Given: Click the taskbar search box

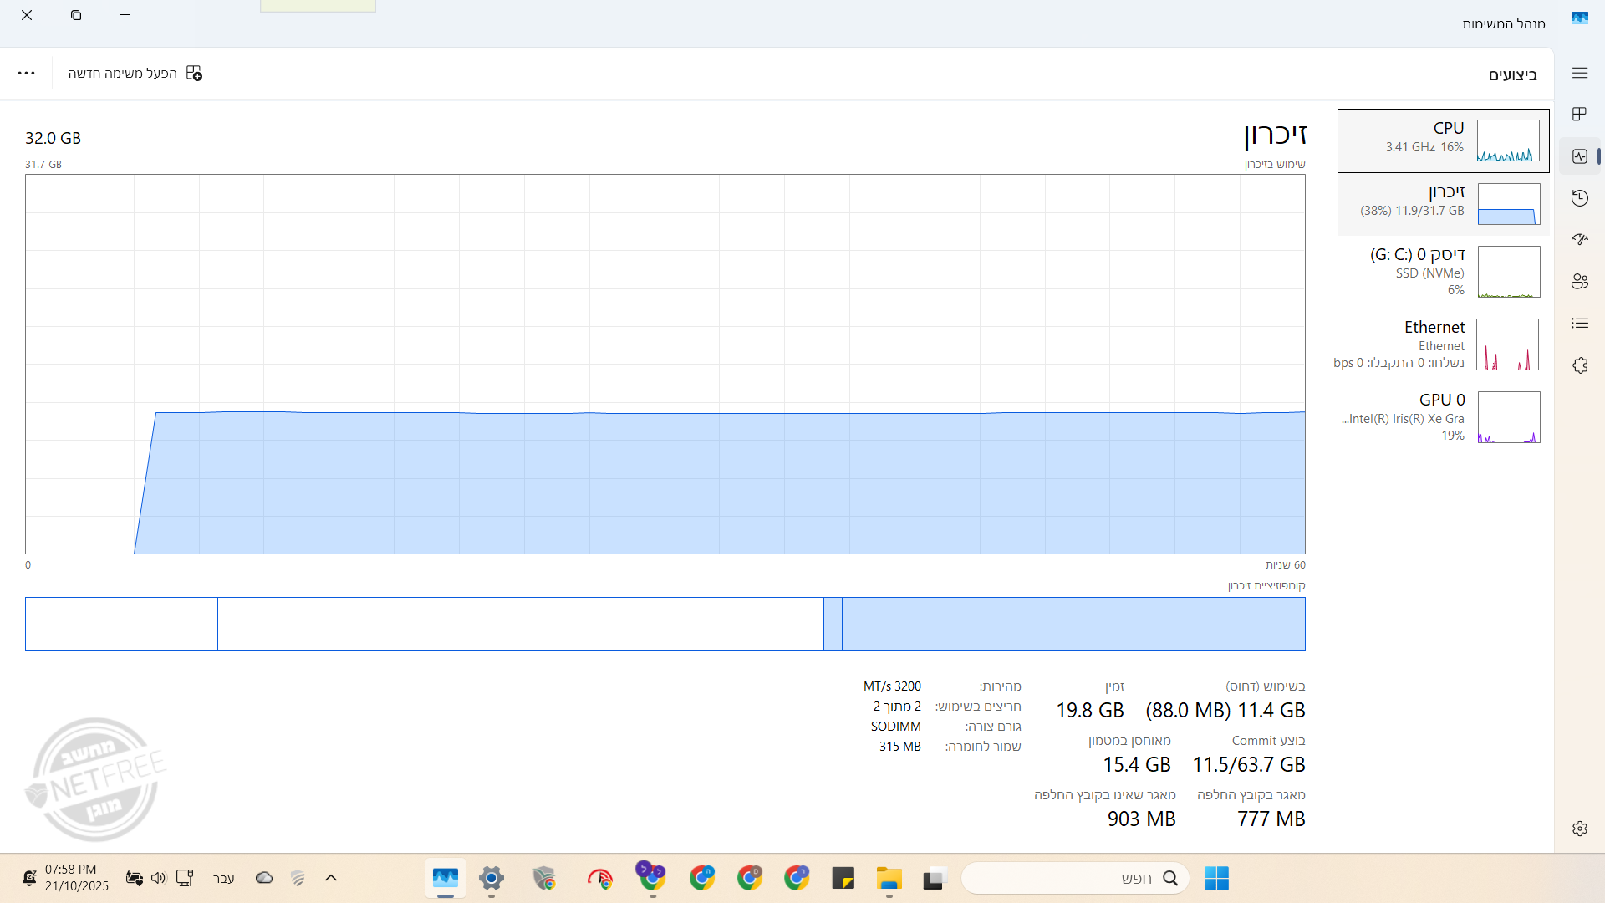Looking at the screenshot, I should point(1074,878).
